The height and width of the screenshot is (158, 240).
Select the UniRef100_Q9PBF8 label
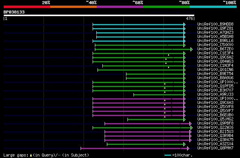pos(215,123)
